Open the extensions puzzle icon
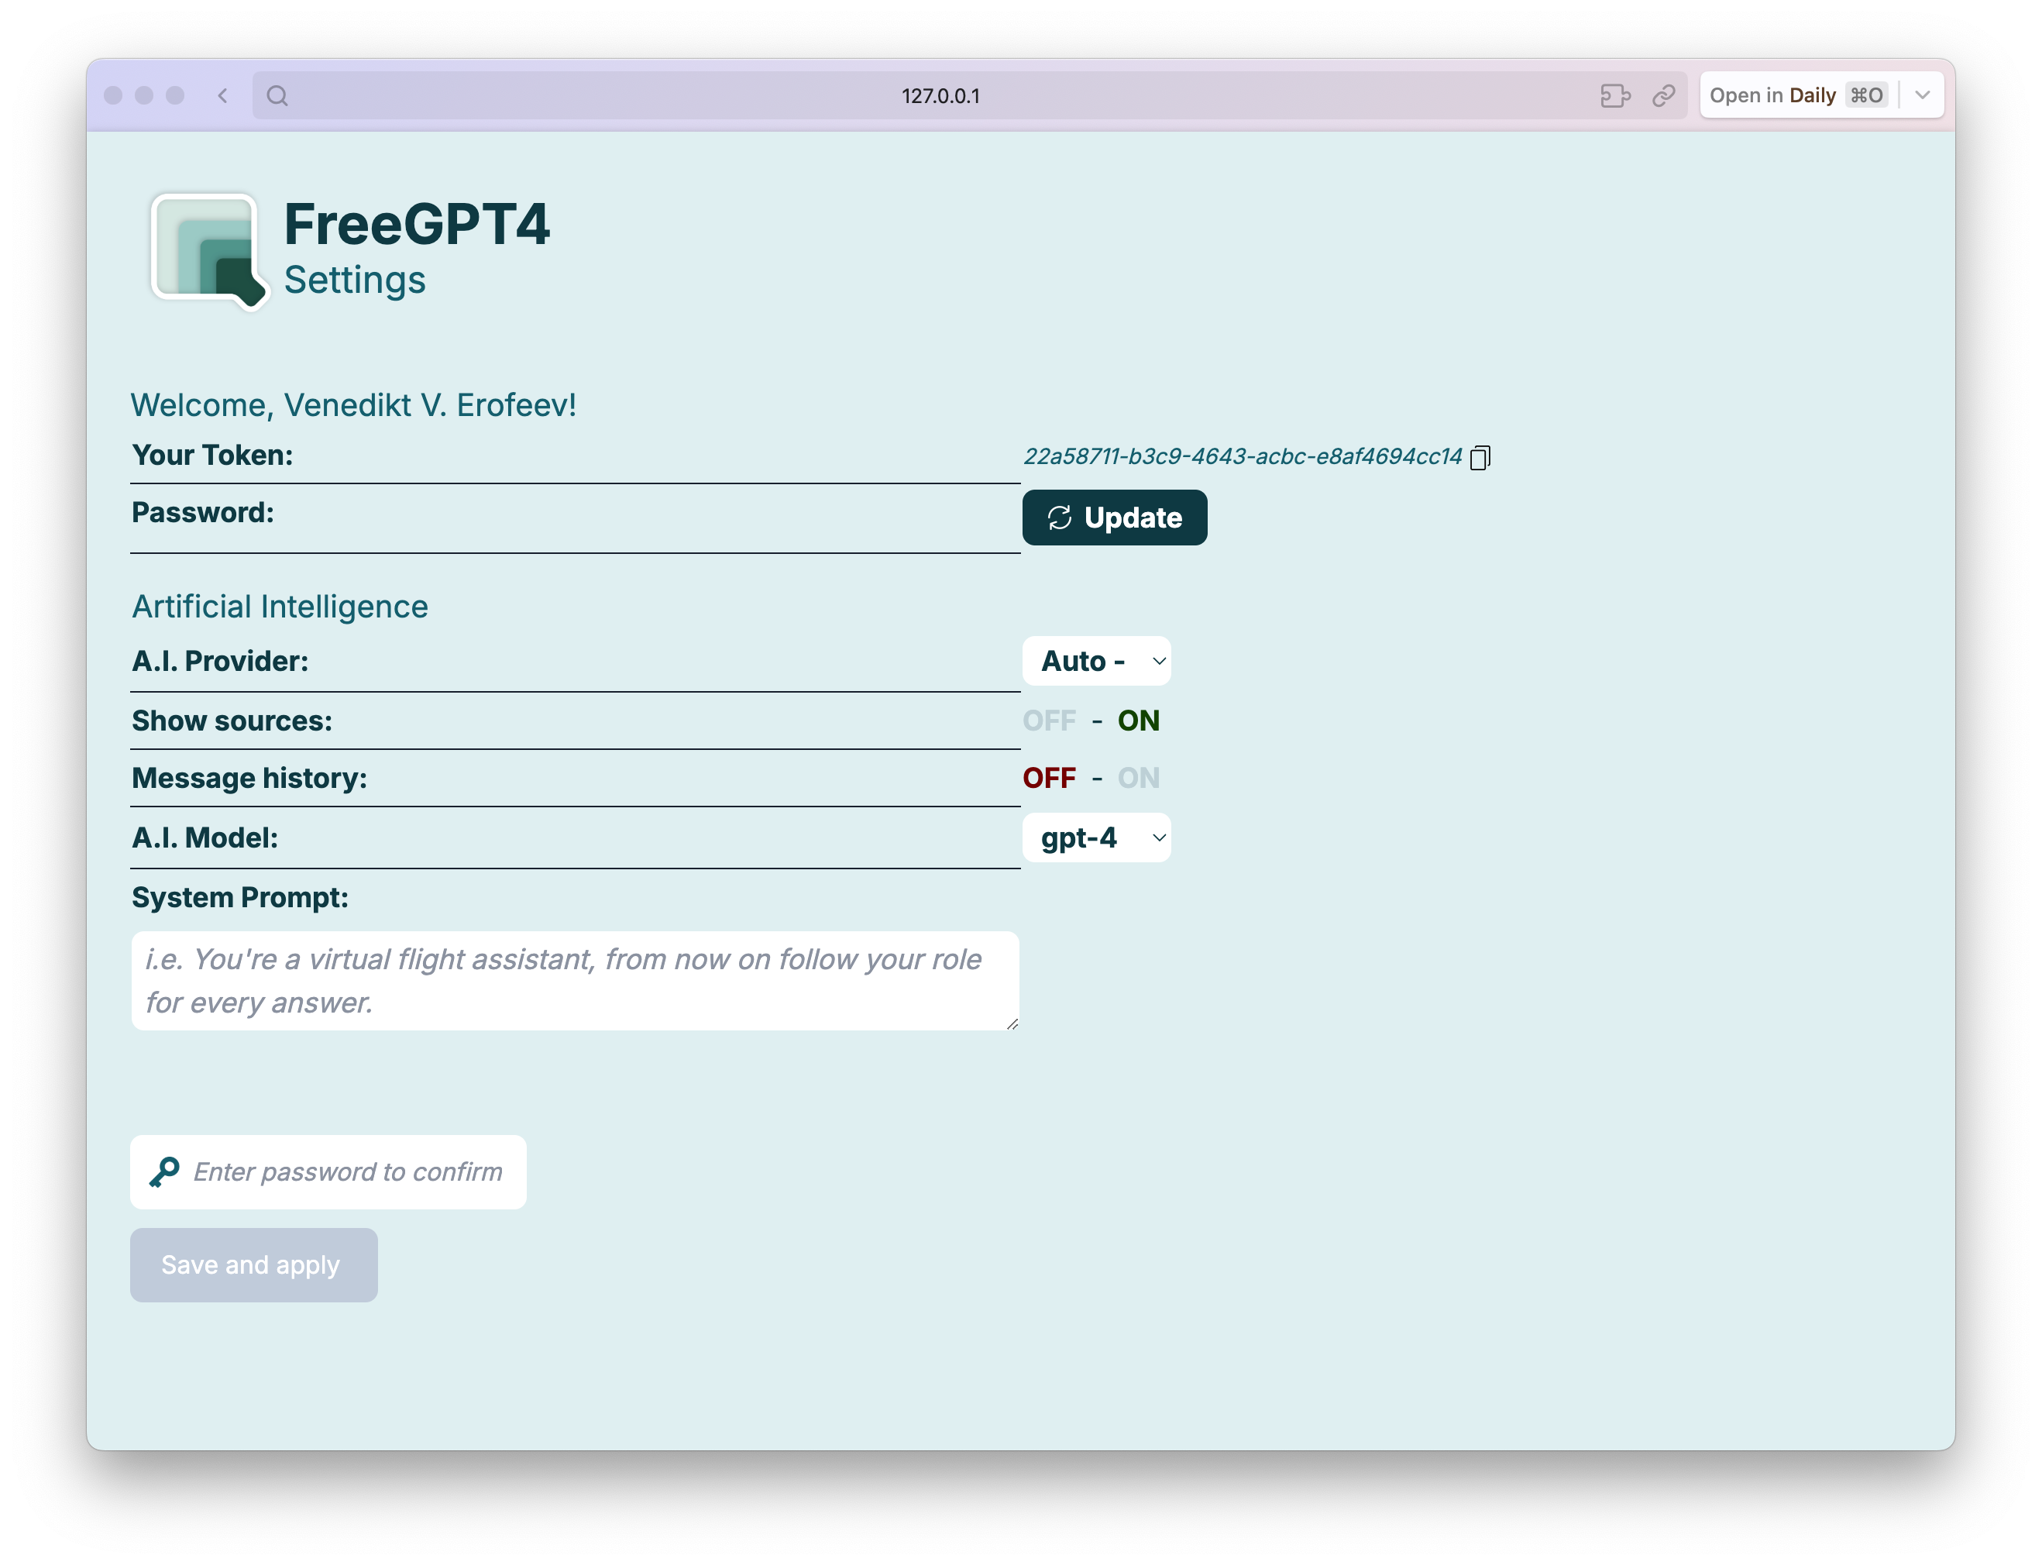Image resolution: width=2042 pixels, height=1565 pixels. tap(1614, 96)
